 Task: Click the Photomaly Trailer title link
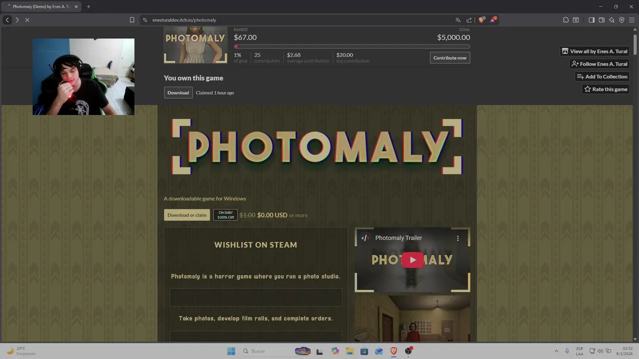[x=398, y=238]
